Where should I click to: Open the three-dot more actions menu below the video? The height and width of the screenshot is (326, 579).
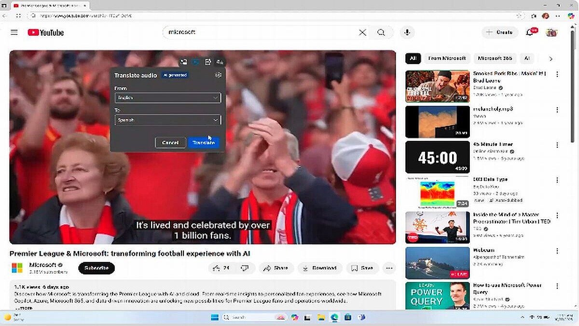[389, 268]
